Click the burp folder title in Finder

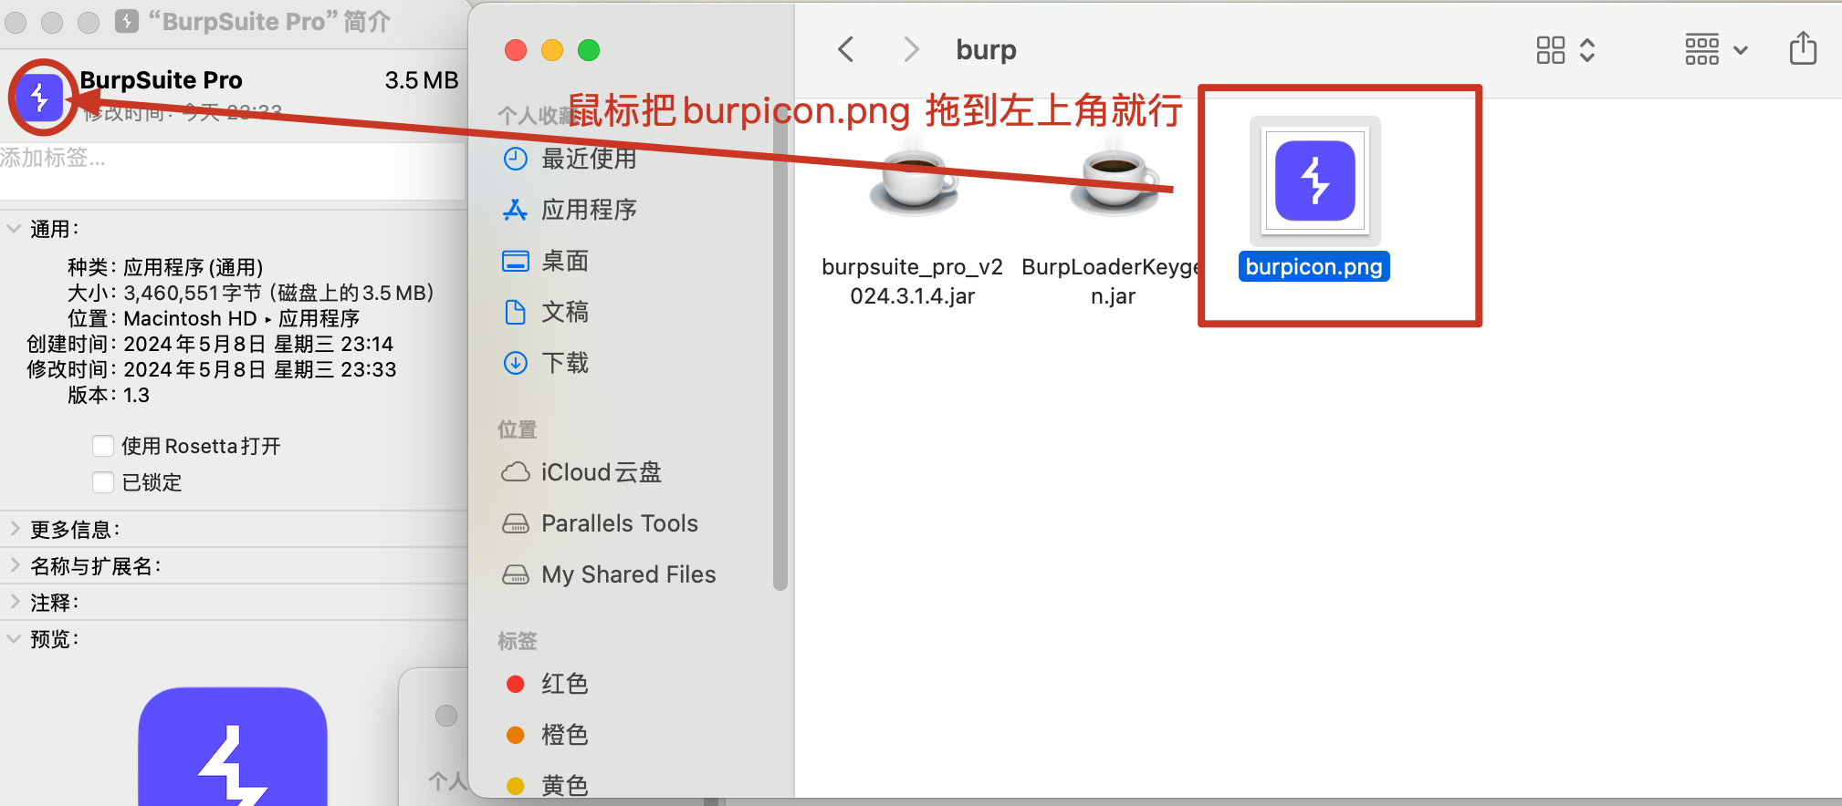click(x=986, y=49)
